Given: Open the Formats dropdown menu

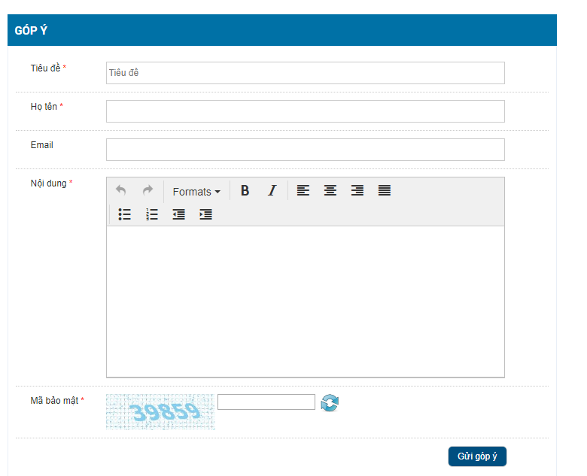Looking at the screenshot, I should coord(196,192).
